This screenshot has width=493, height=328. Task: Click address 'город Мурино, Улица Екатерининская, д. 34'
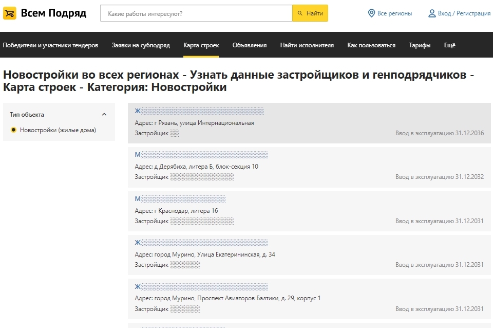point(215,254)
